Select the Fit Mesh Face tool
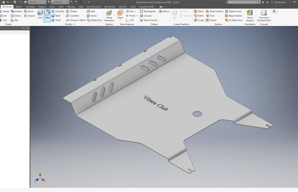Screen dimensions: 298x192 (x=233, y=20)
